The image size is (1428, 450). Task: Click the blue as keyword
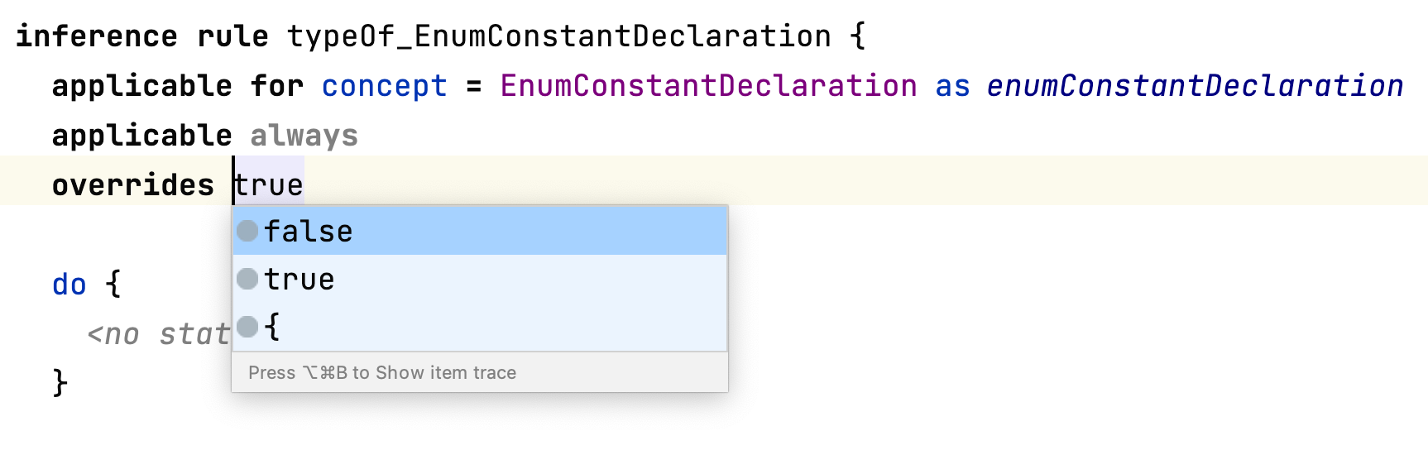(952, 86)
